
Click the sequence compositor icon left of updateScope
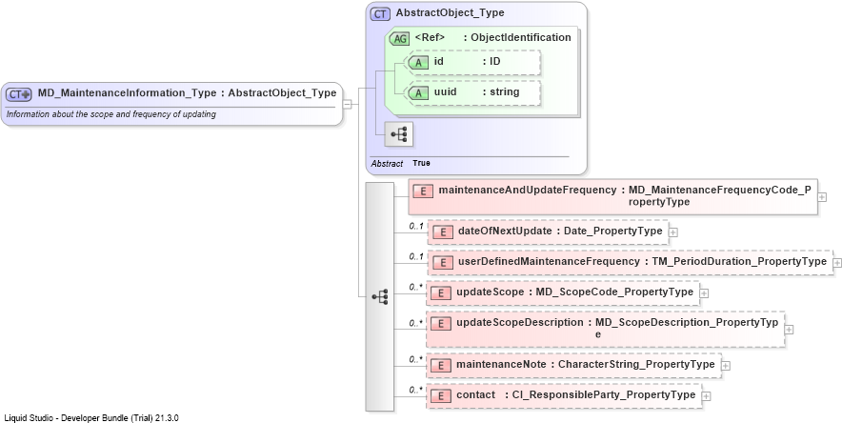point(380,296)
